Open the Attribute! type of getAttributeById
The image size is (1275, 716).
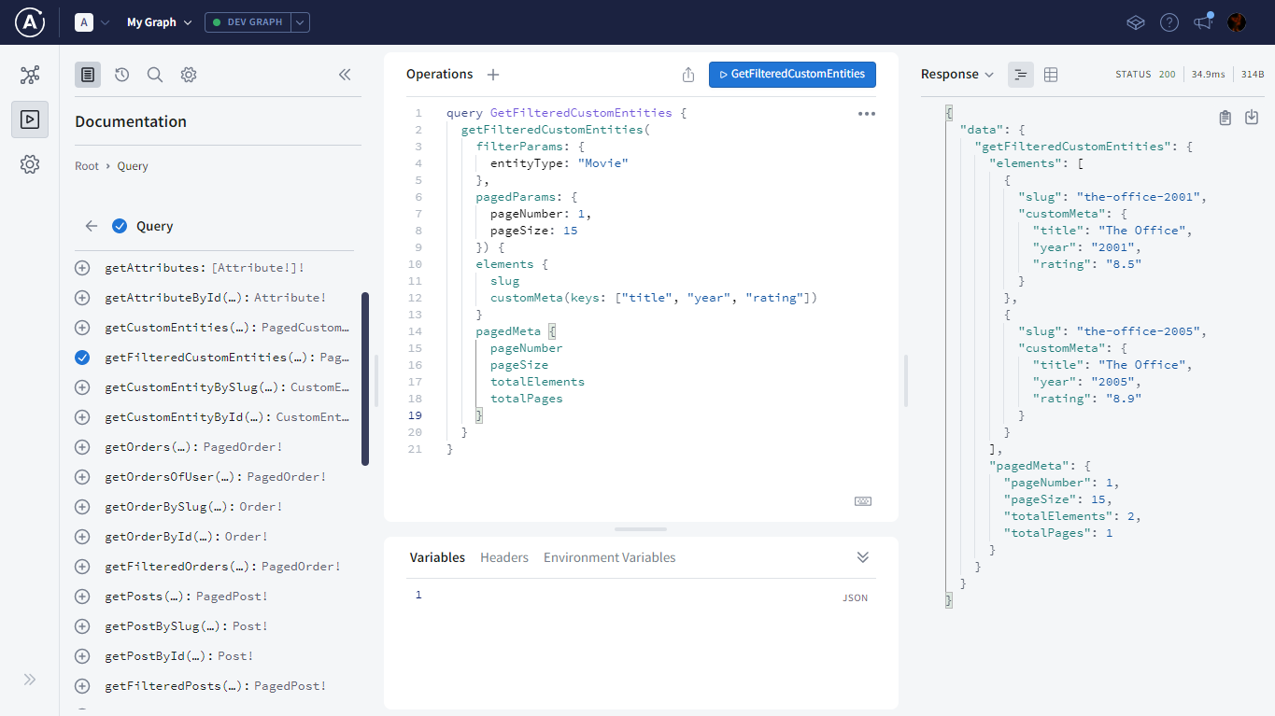click(290, 298)
